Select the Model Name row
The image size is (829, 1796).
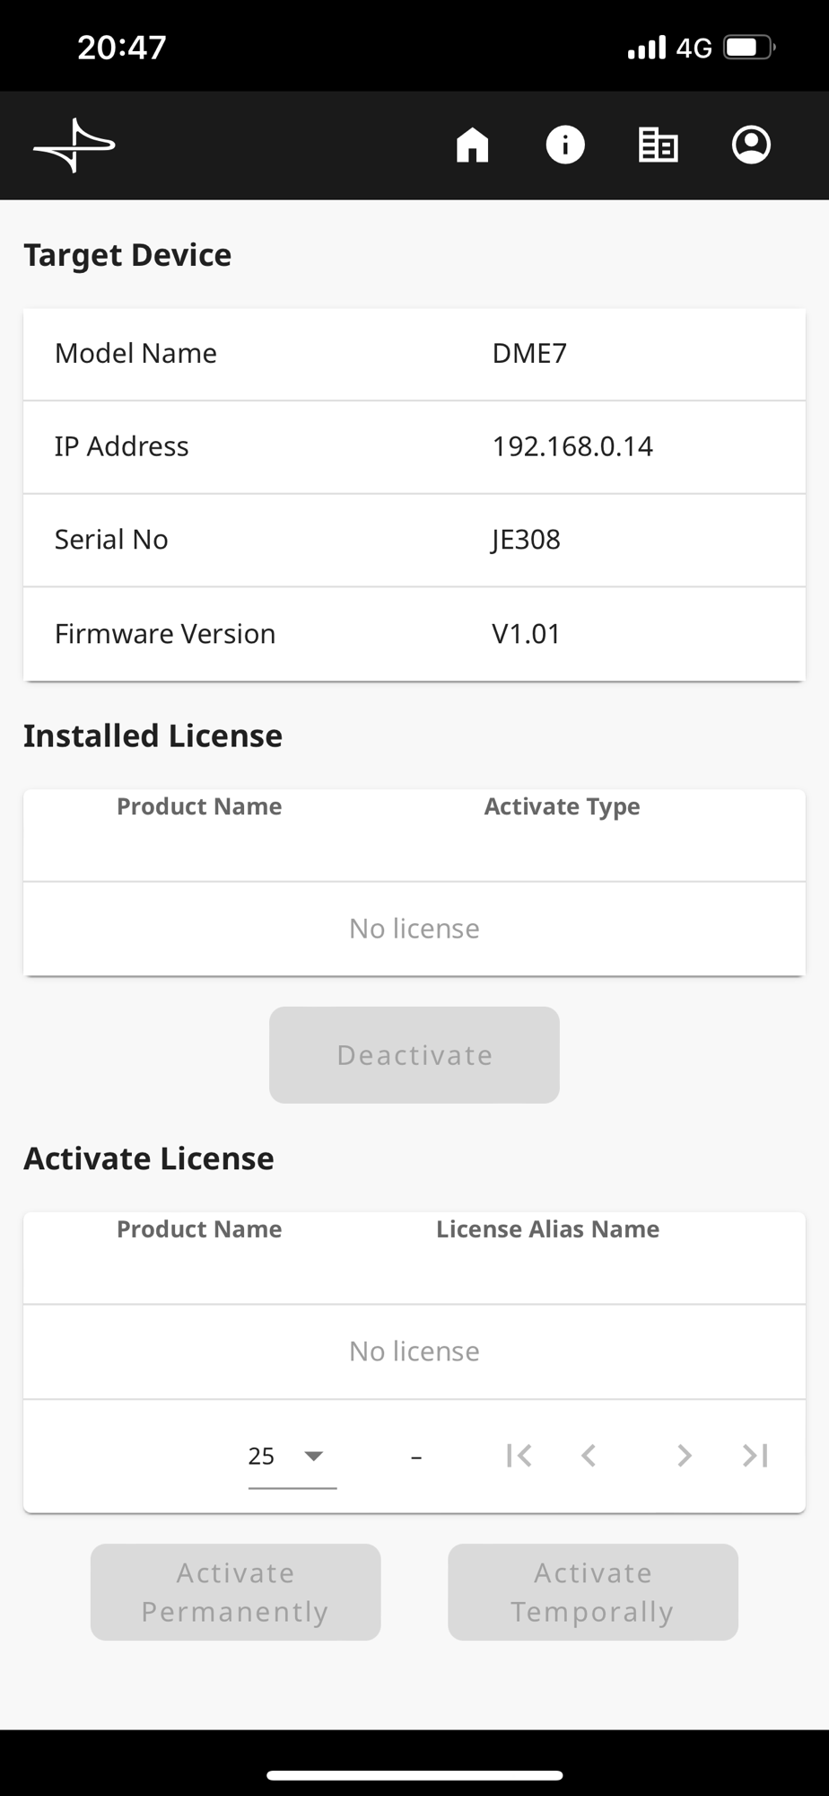pos(414,354)
